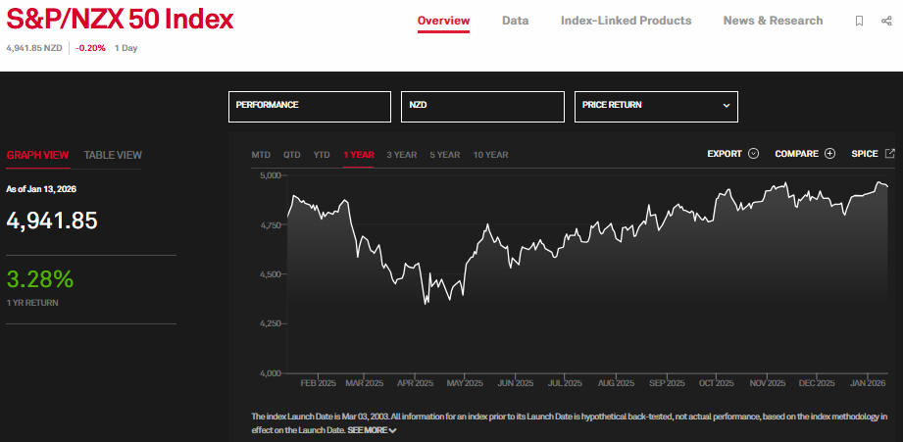Image resolution: width=903 pixels, height=442 pixels.
Task: Click the 1 Day label in header
Action: (126, 48)
